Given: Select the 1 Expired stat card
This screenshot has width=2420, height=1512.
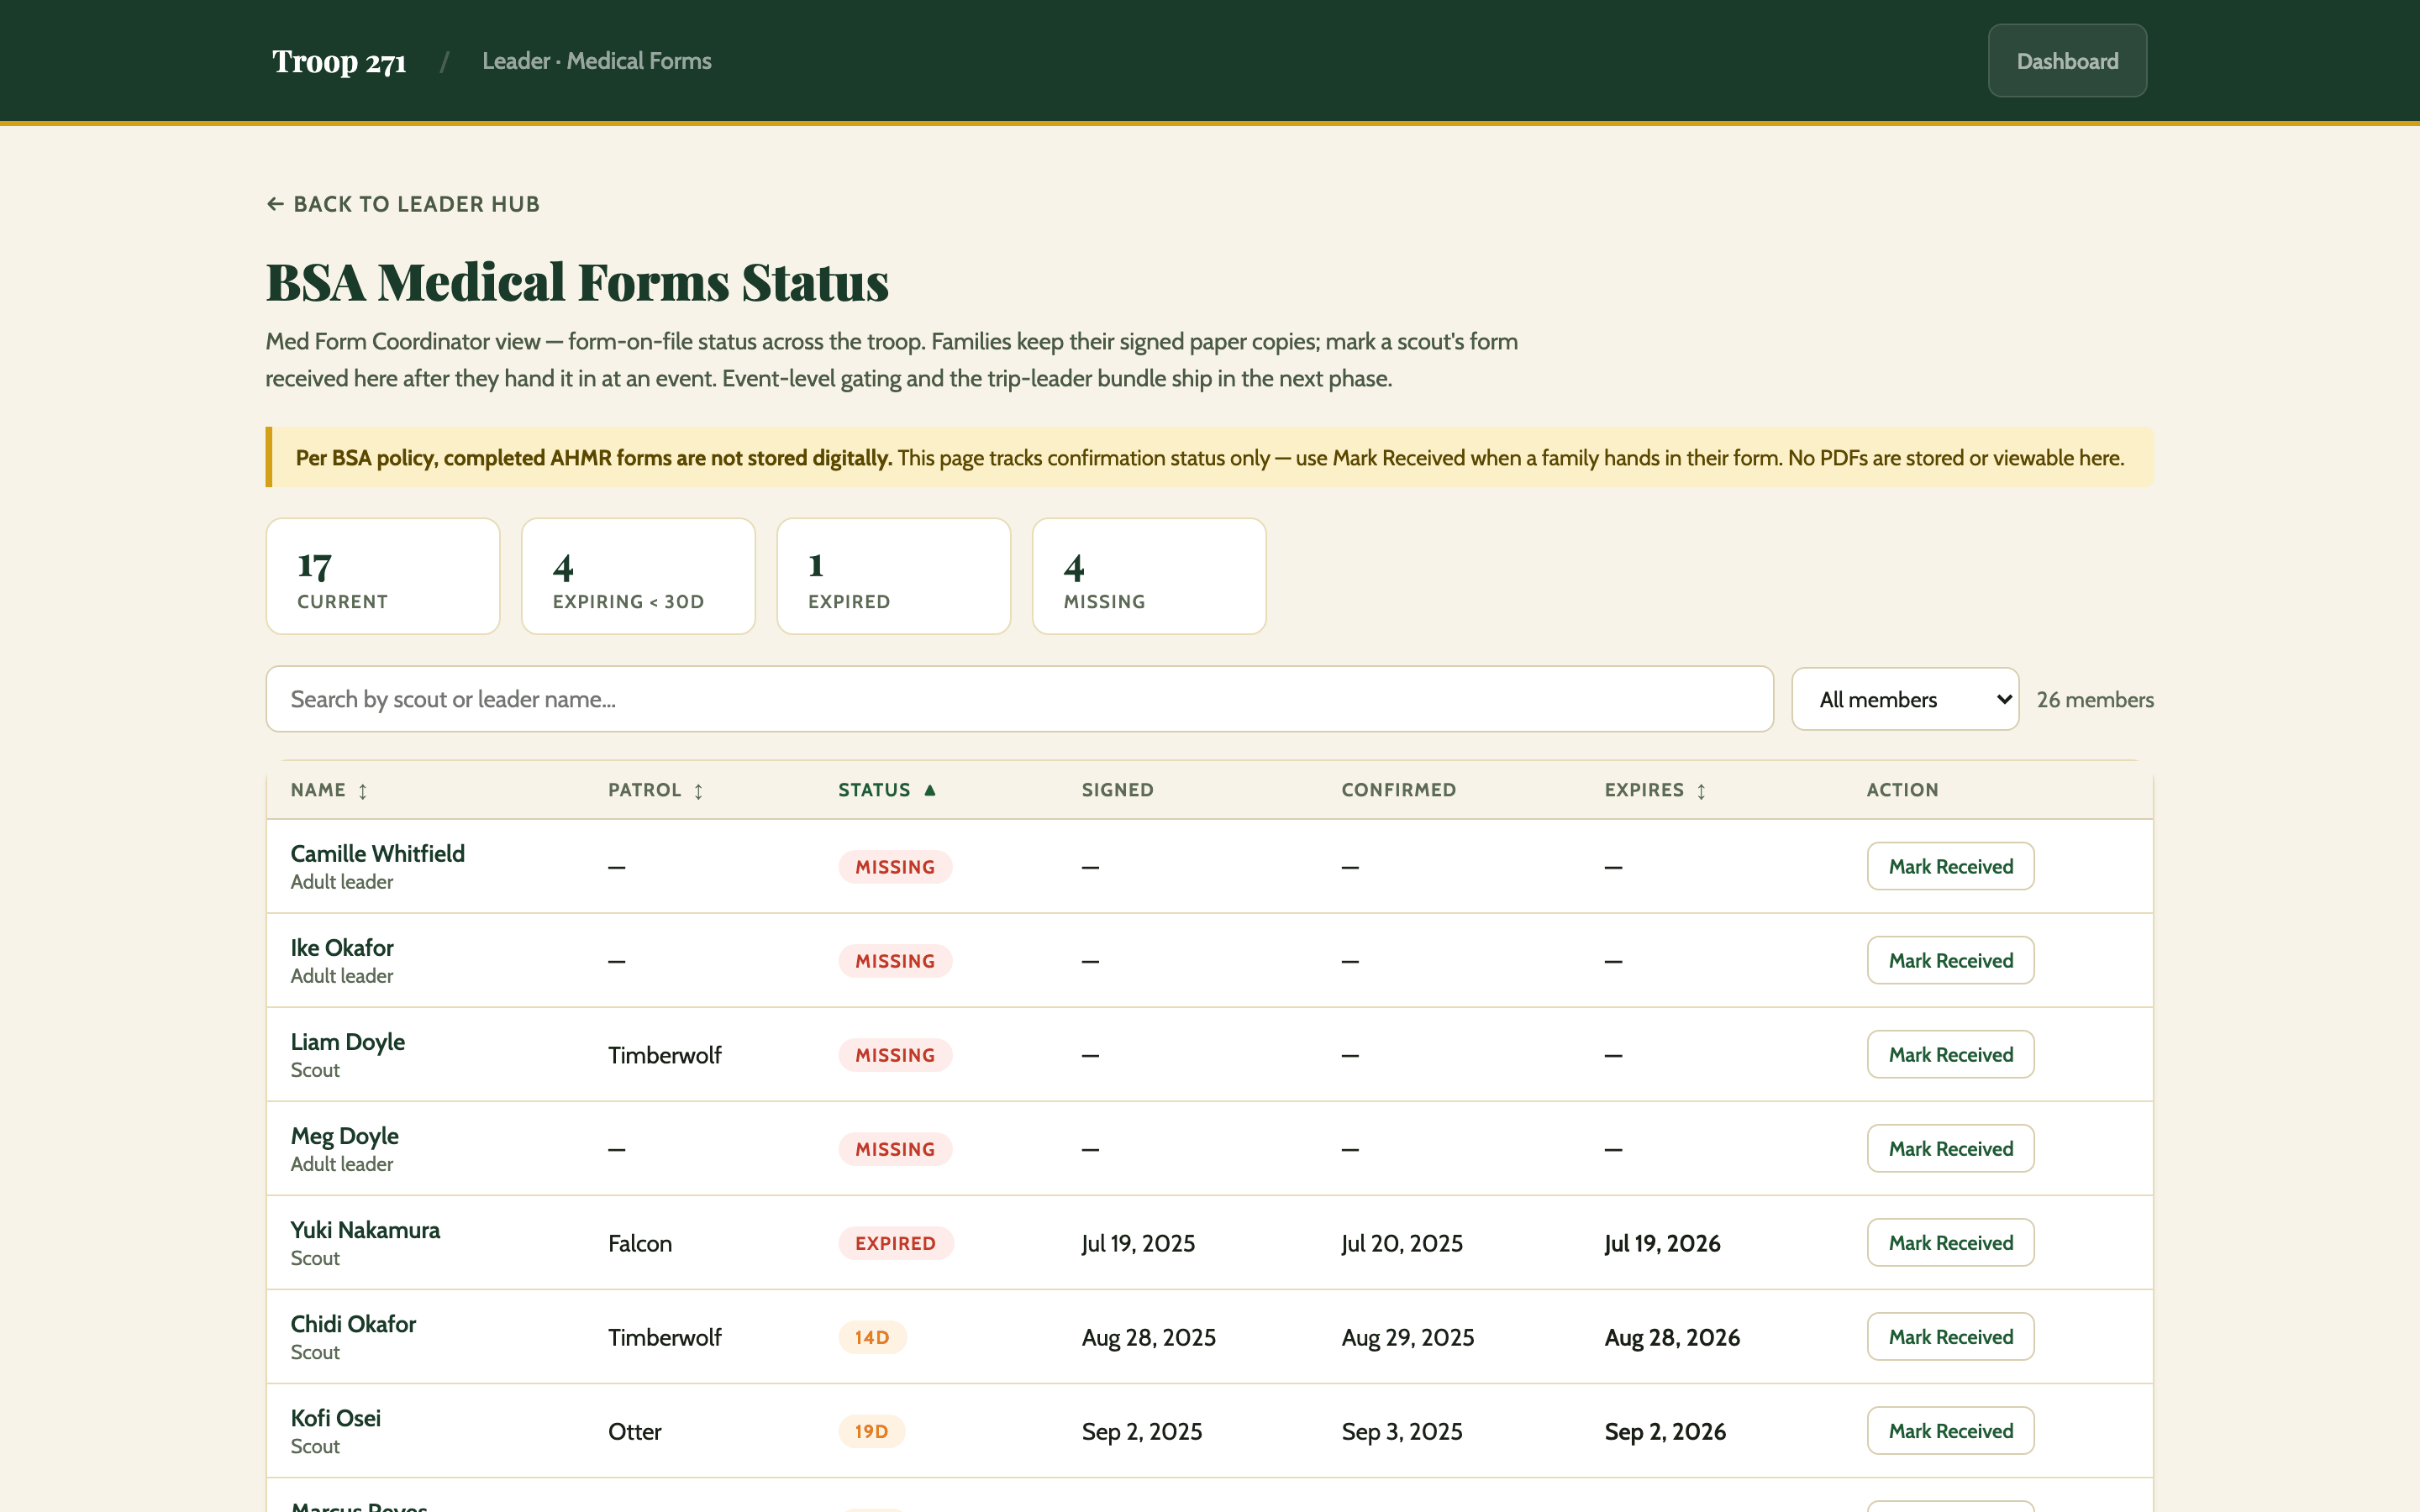Looking at the screenshot, I should (894, 576).
